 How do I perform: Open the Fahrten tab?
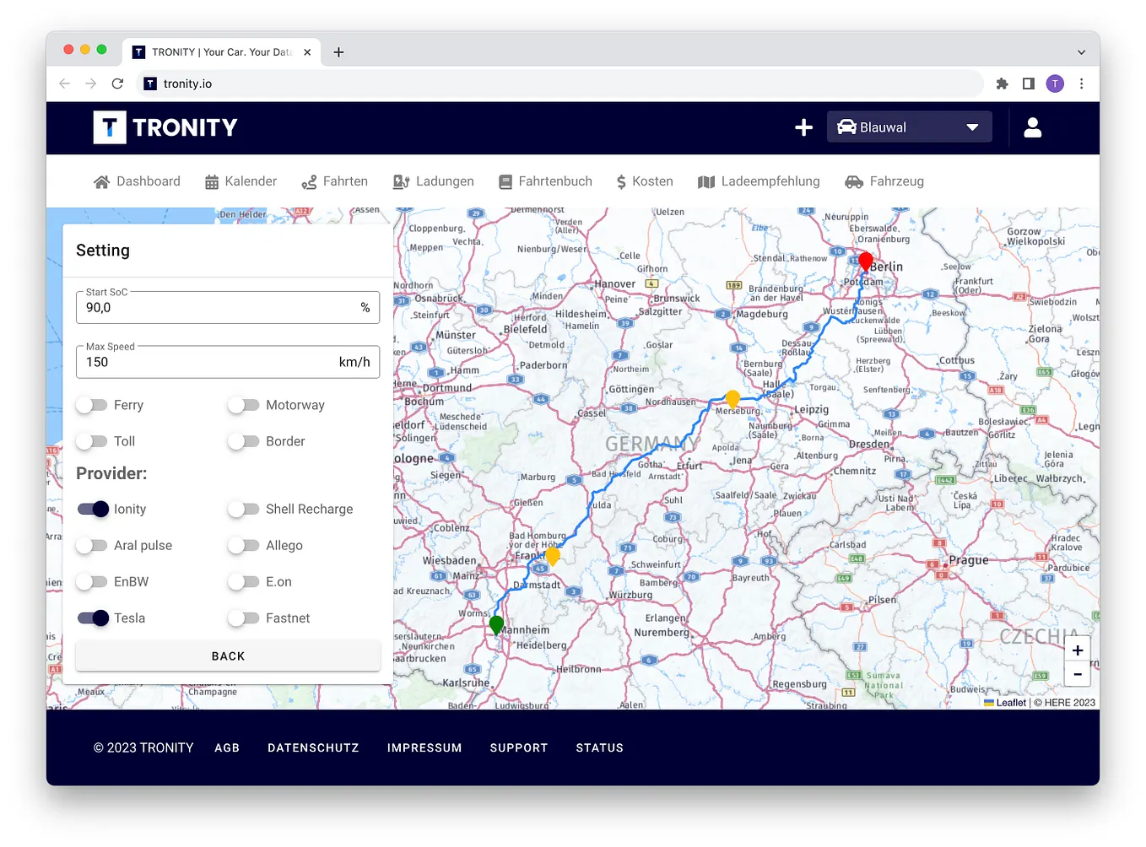335,181
